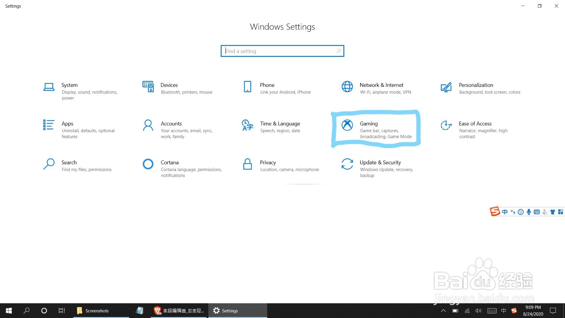Viewport: 565px width, 318px height.
Task: Click the Personalization brush icon
Action: coord(446,87)
